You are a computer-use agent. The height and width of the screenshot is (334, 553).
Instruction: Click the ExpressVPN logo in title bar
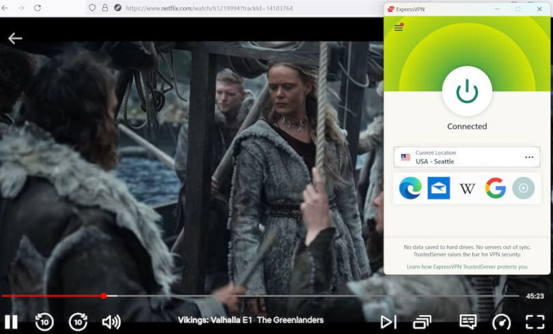pos(391,9)
